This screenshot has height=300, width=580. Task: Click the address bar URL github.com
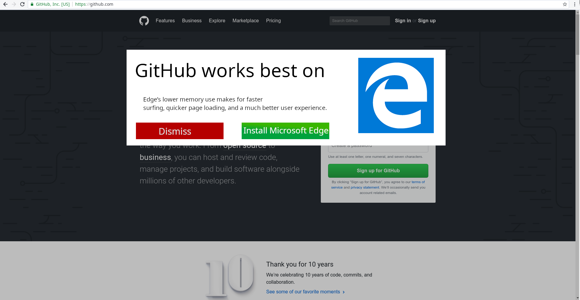pyautogui.click(x=94, y=4)
